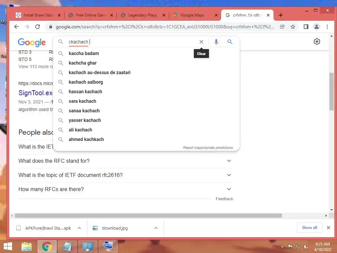Bookmark this page with the star icon

click(293, 27)
